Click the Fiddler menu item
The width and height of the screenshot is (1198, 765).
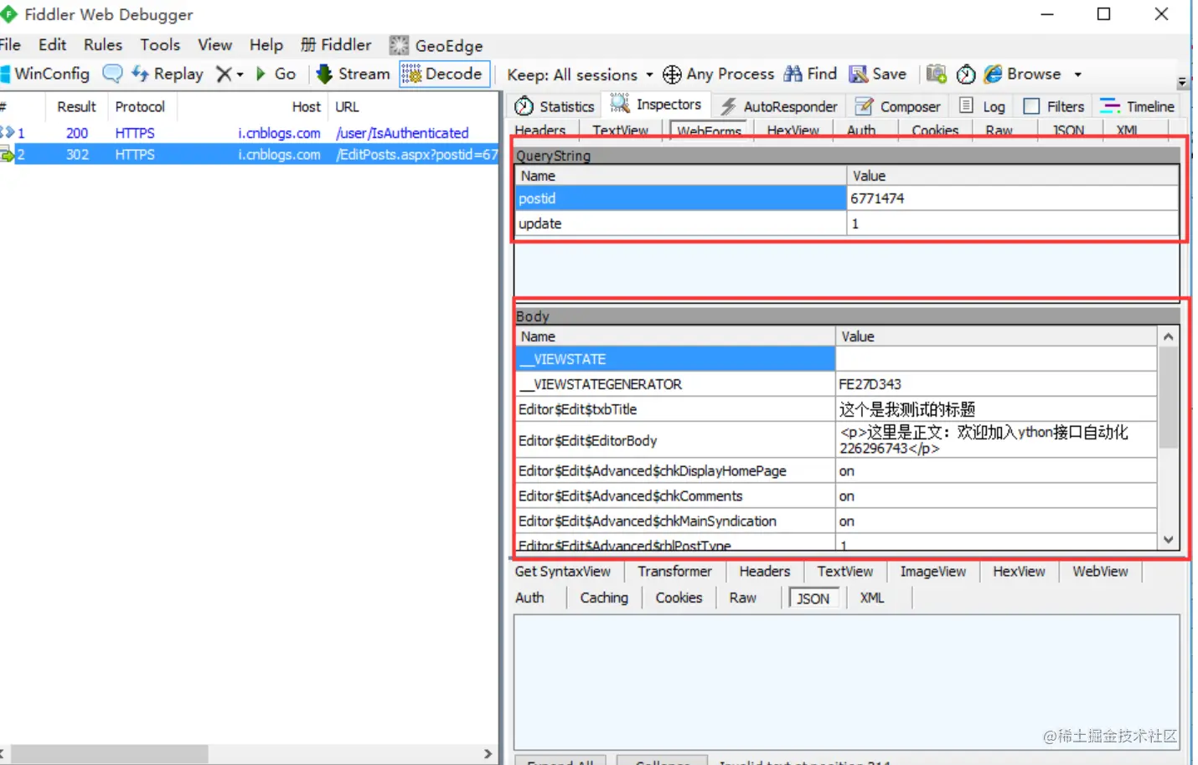point(336,45)
